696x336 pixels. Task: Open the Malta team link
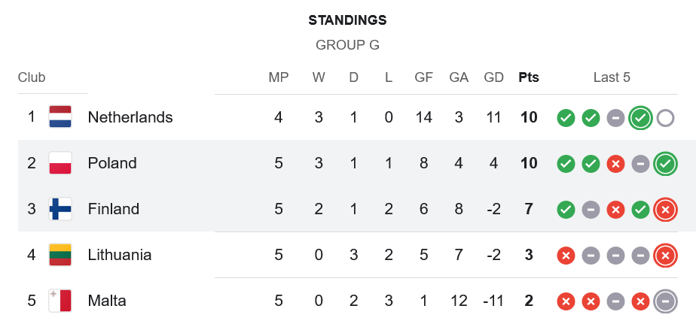pos(107,301)
